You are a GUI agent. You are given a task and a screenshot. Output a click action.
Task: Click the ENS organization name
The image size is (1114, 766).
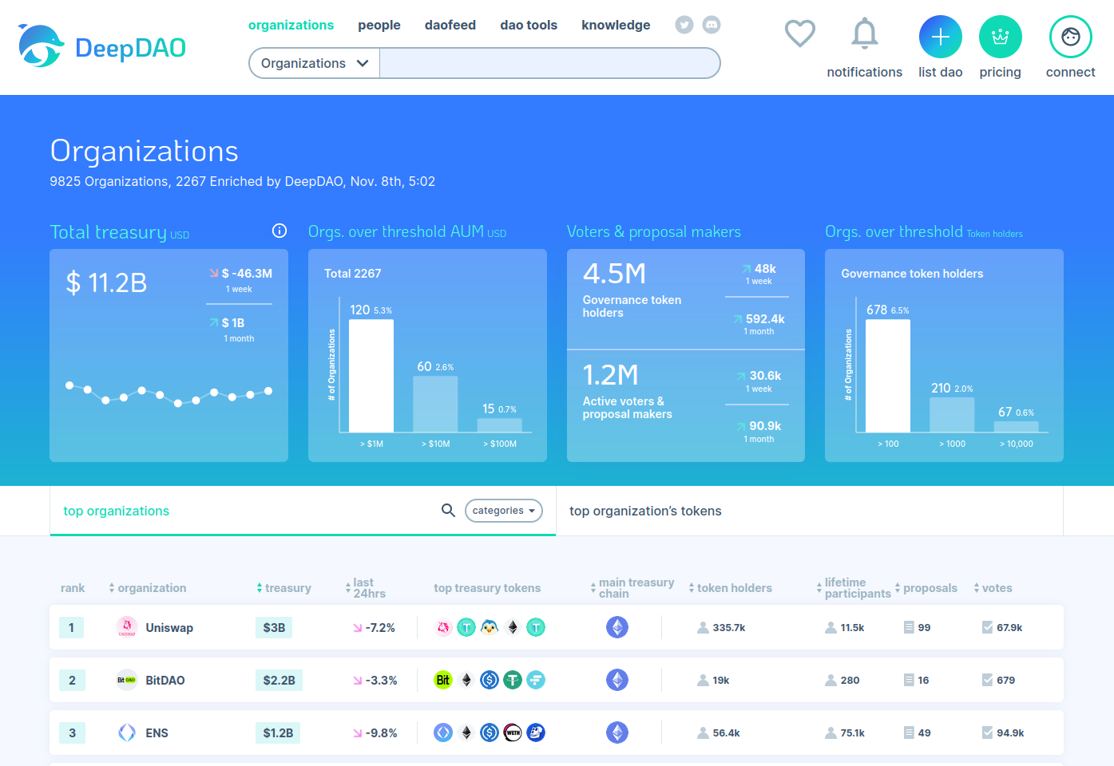point(157,733)
